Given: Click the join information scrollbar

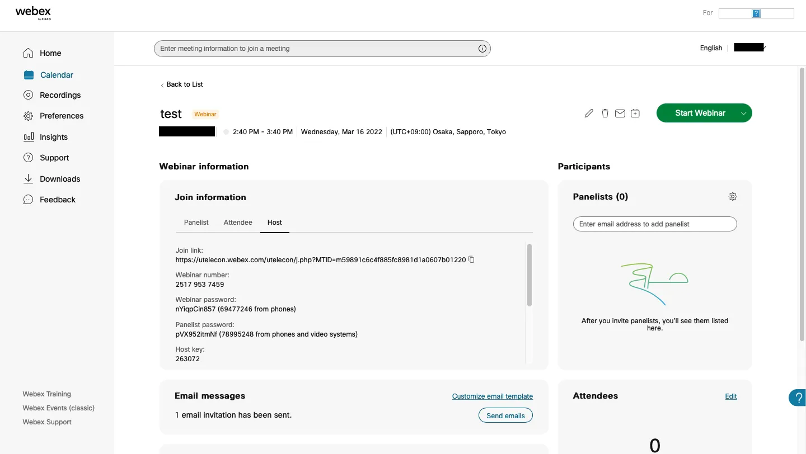Looking at the screenshot, I should coord(529,275).
